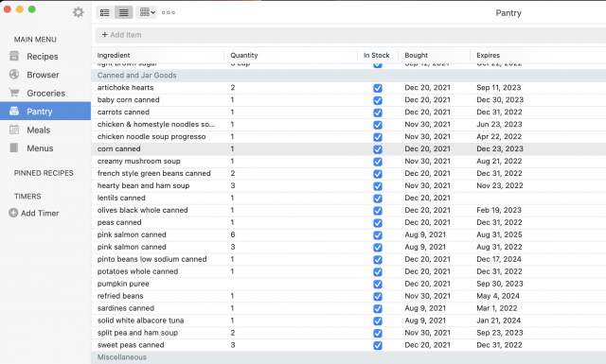Switch to detailed list view icon

pyautogui.click(x=105, y=12)
